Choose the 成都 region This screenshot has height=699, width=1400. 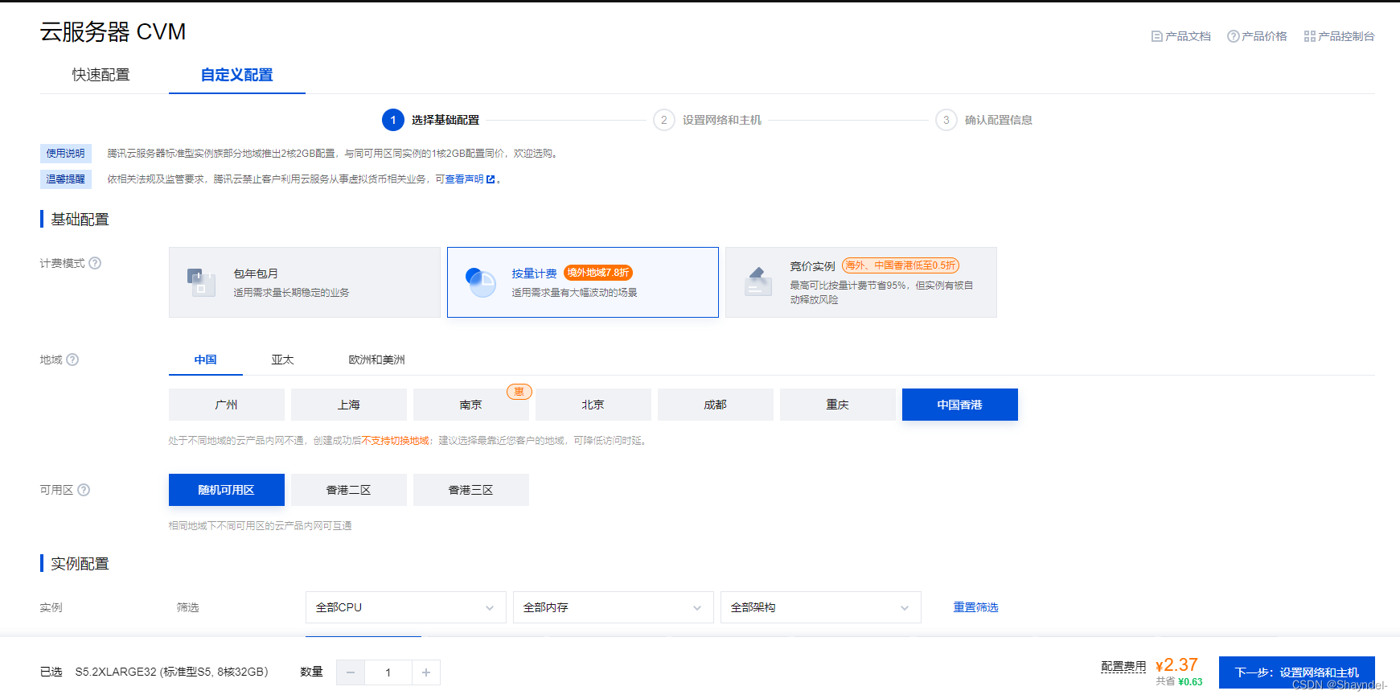(x=716, y=405)
